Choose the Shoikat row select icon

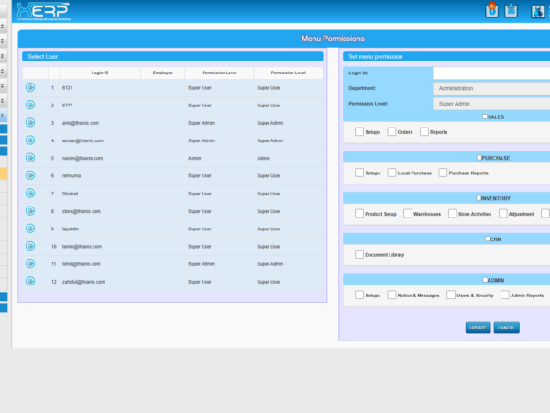pos(30,193)
